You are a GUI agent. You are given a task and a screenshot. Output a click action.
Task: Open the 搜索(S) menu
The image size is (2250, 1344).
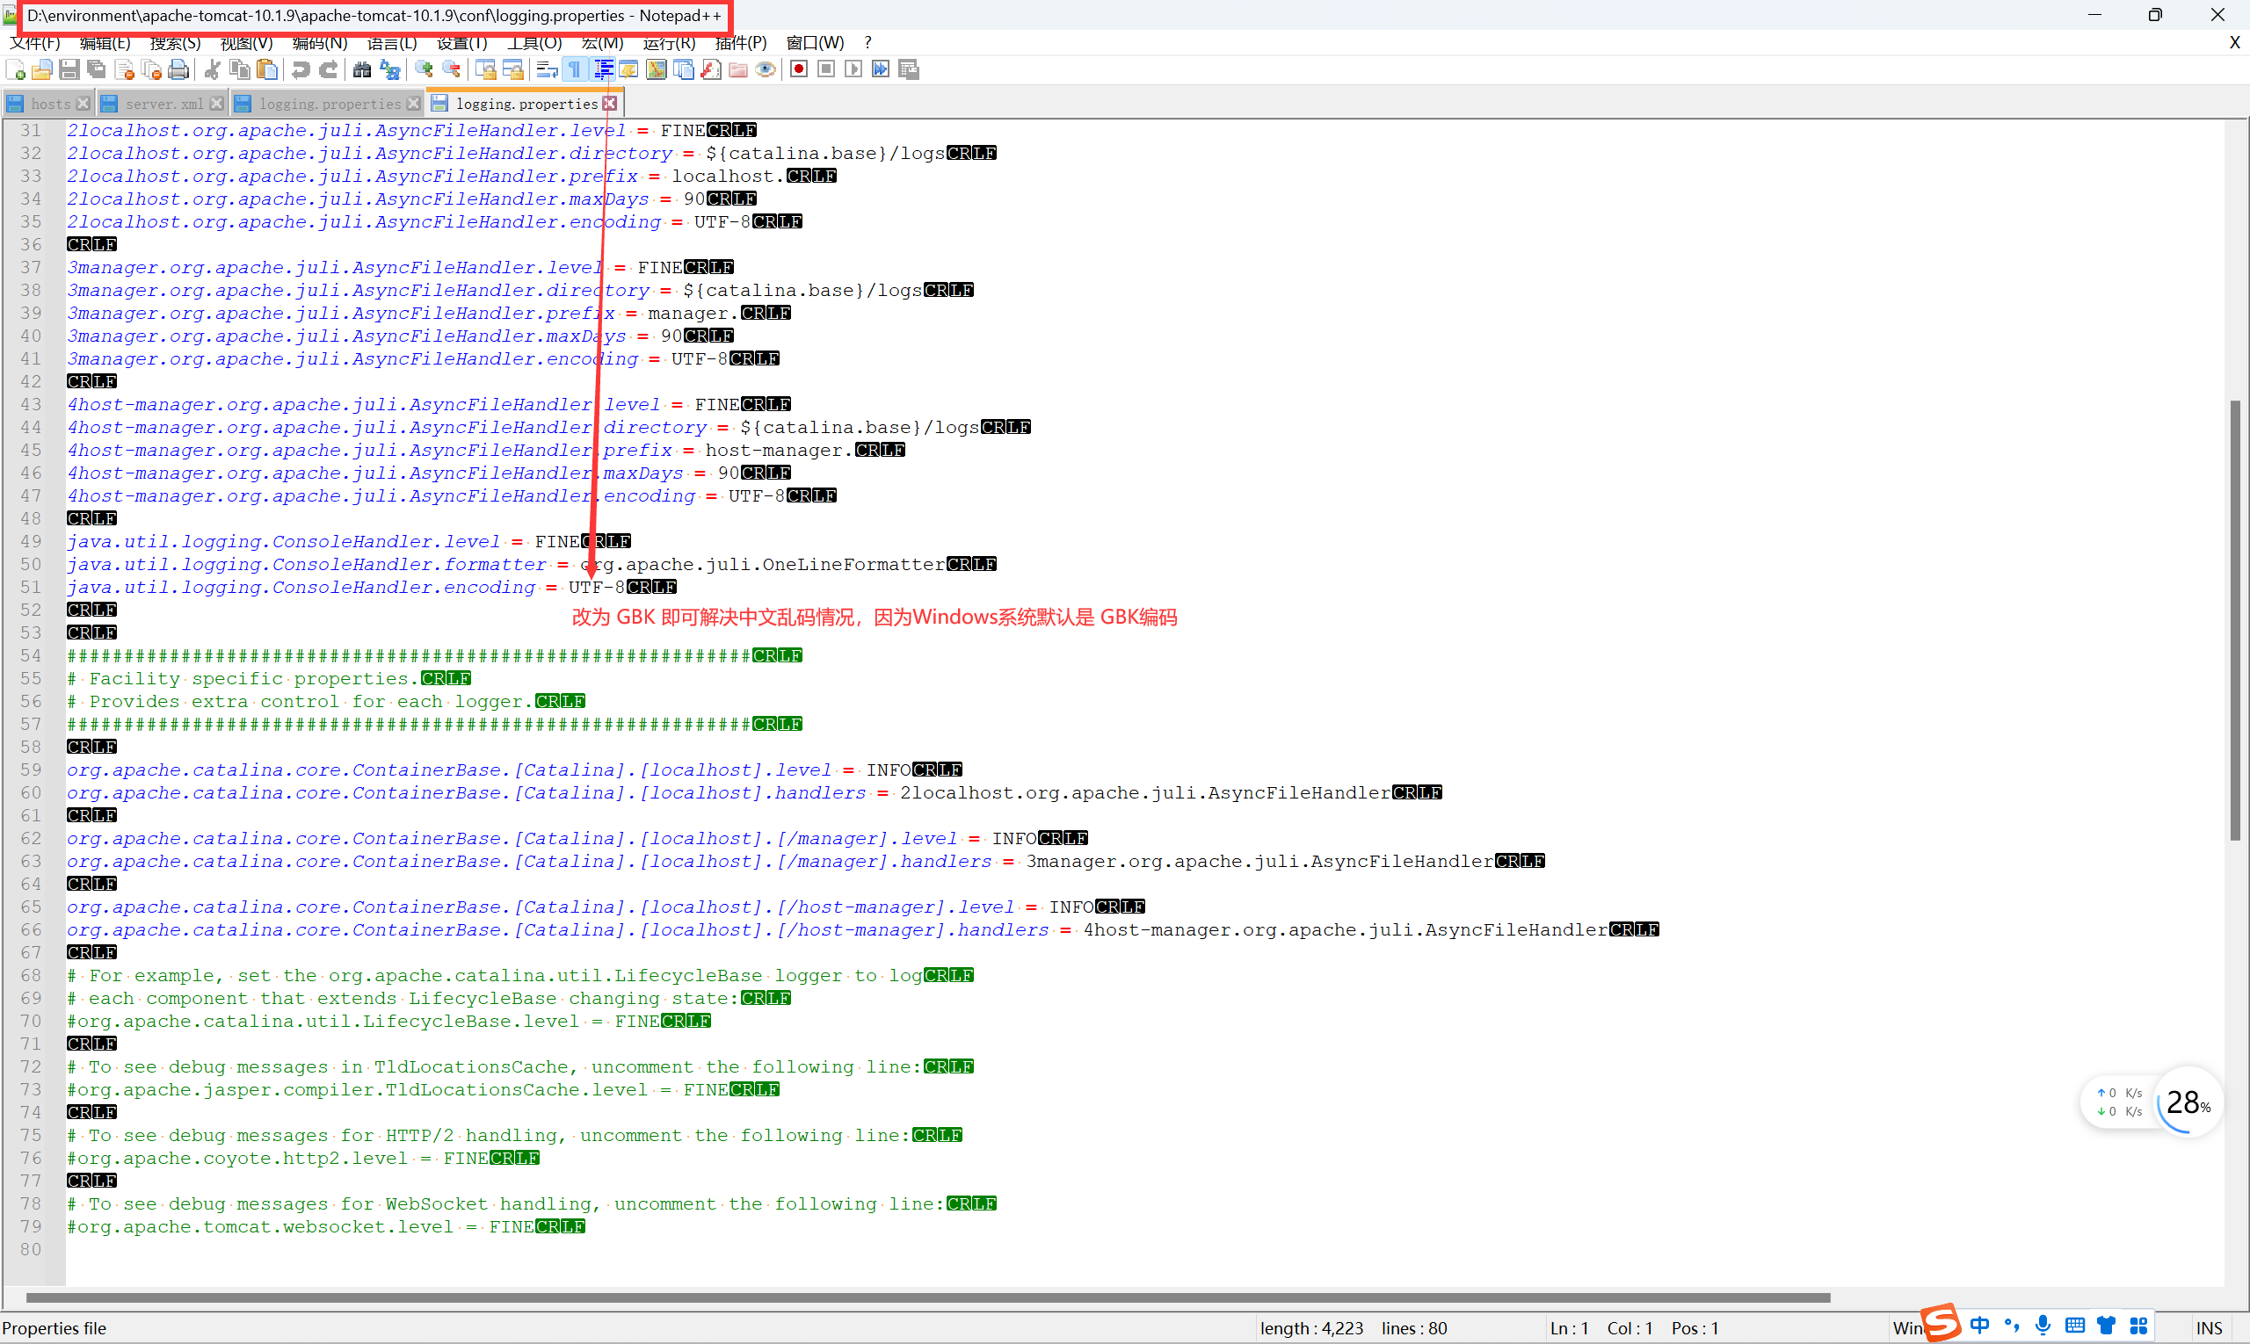point(175,42)
